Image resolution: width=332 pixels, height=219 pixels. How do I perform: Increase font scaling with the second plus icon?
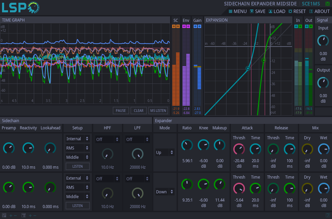tap(30, 216)
